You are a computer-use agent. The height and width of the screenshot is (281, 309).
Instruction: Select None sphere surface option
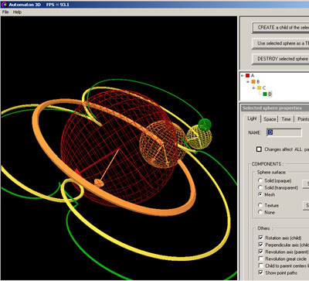(260, 212)
